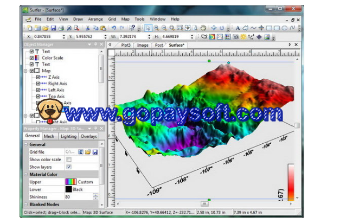The height and width of the screenshot is (223, 346).
Task: Activate the Select arrow tool
Action: tap(148, 28)
